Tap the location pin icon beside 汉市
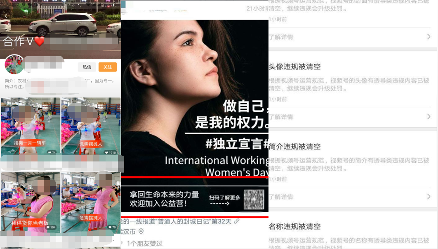This screenshot has height=249, width=438. pos(141,232)
